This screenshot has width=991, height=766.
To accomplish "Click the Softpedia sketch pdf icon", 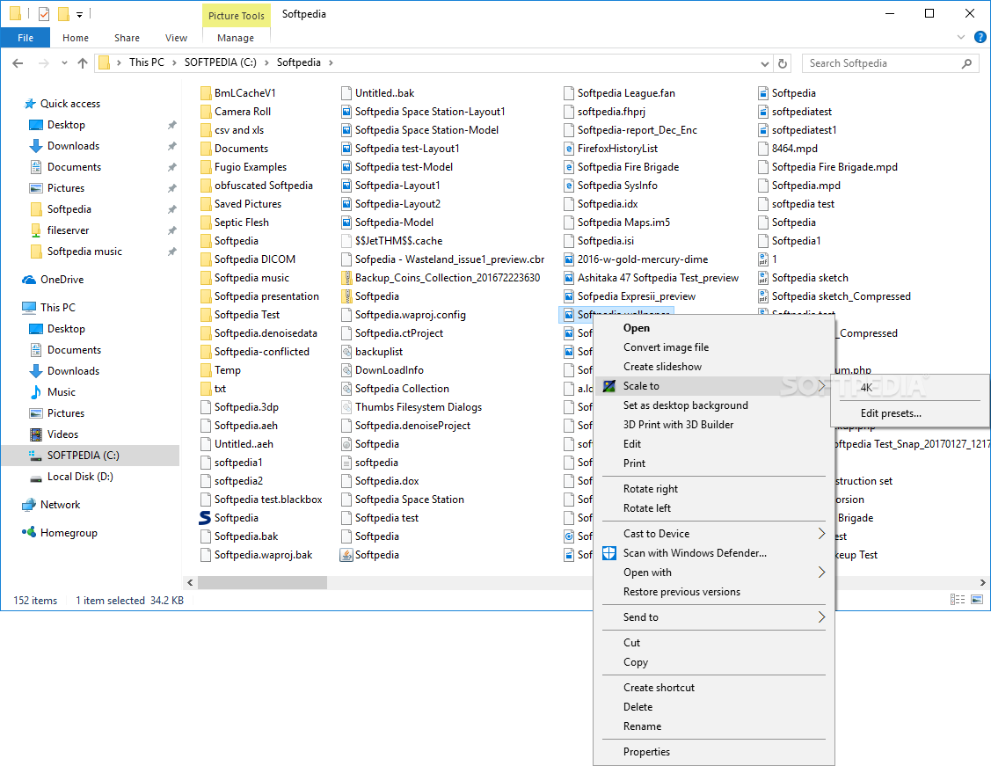I will pos(763,278).
